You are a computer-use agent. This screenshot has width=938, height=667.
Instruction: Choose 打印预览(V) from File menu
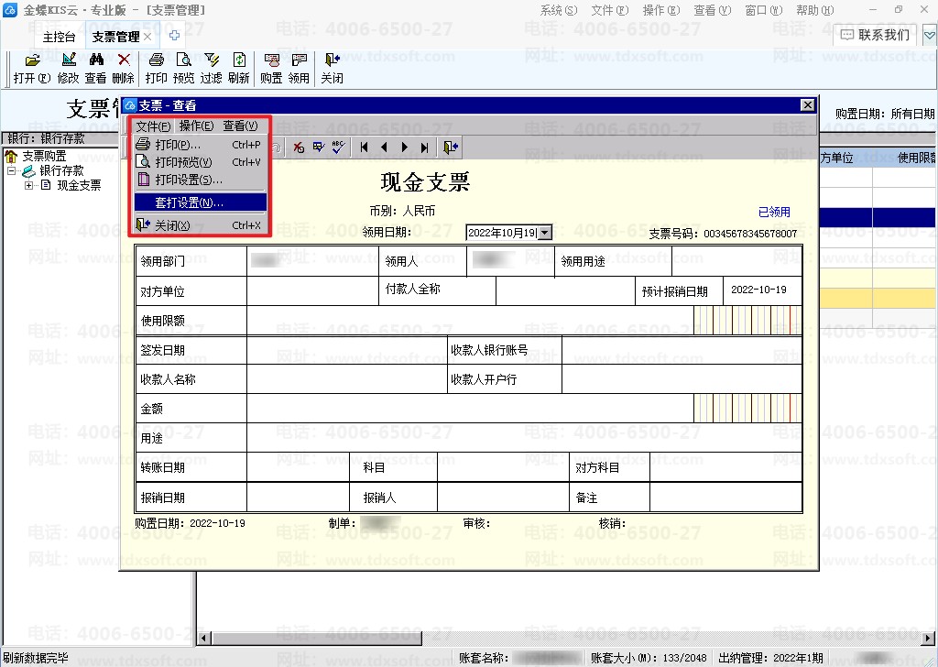pyautogui.click(x=201, y=162)
